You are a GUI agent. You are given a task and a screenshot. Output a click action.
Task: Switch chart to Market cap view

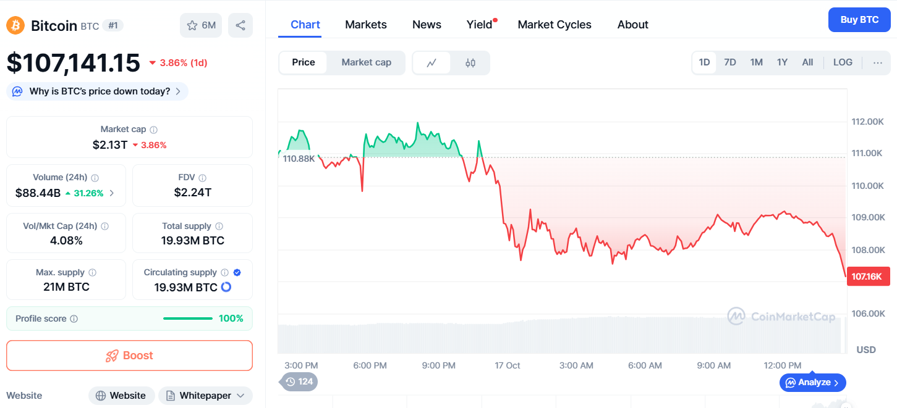366,62
